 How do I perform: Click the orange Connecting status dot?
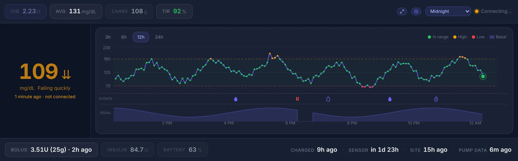click(x=477, y=11)
